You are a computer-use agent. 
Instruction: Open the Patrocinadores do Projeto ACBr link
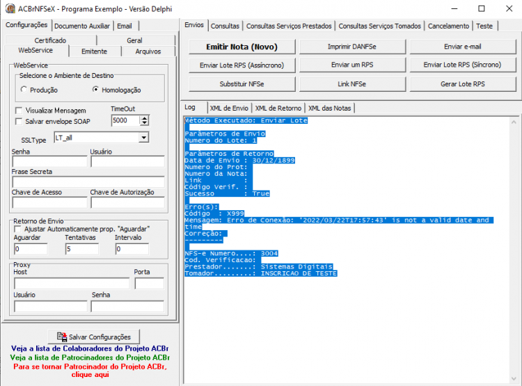(x=90, y=357)
